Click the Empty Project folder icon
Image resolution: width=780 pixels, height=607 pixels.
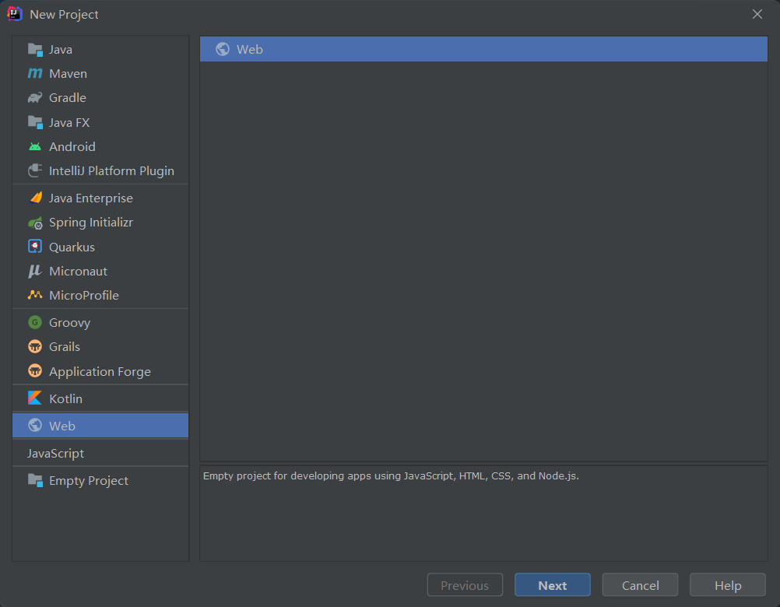point(35,480)
